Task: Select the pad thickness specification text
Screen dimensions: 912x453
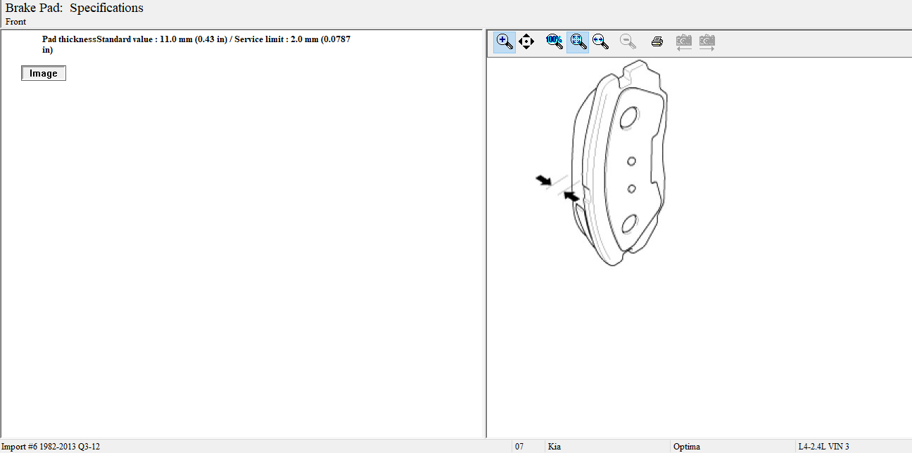Action: coord(196,44)
